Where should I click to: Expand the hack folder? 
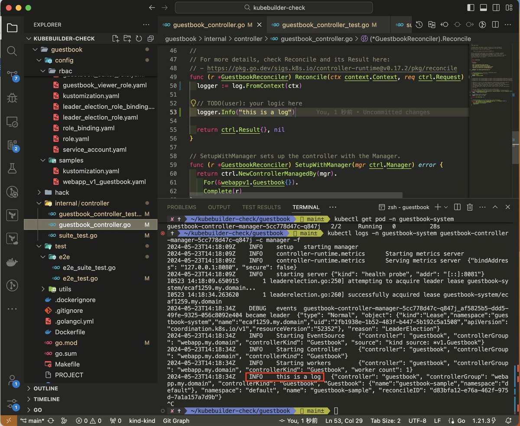39,193
